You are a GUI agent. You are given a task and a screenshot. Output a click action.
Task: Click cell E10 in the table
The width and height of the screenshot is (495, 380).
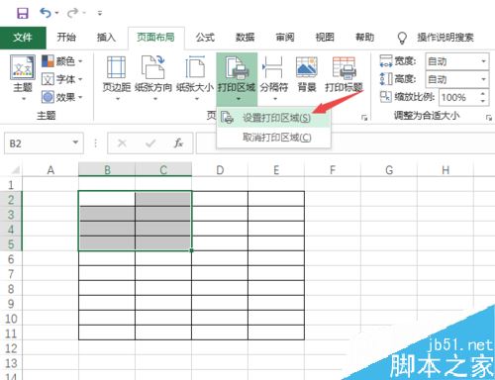tap(276, 318)
